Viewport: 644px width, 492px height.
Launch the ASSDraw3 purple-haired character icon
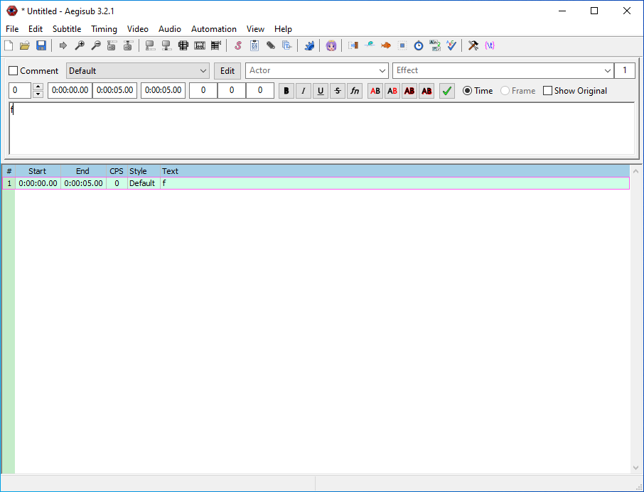pos(331,45)
